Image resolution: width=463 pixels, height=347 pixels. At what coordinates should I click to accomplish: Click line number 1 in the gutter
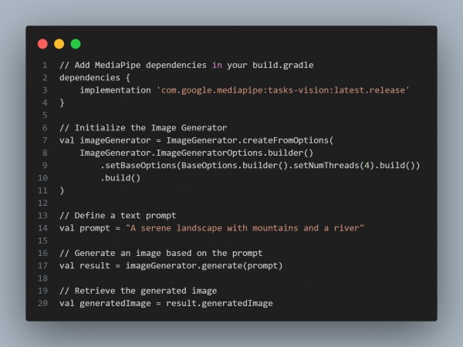click(45, 65)
